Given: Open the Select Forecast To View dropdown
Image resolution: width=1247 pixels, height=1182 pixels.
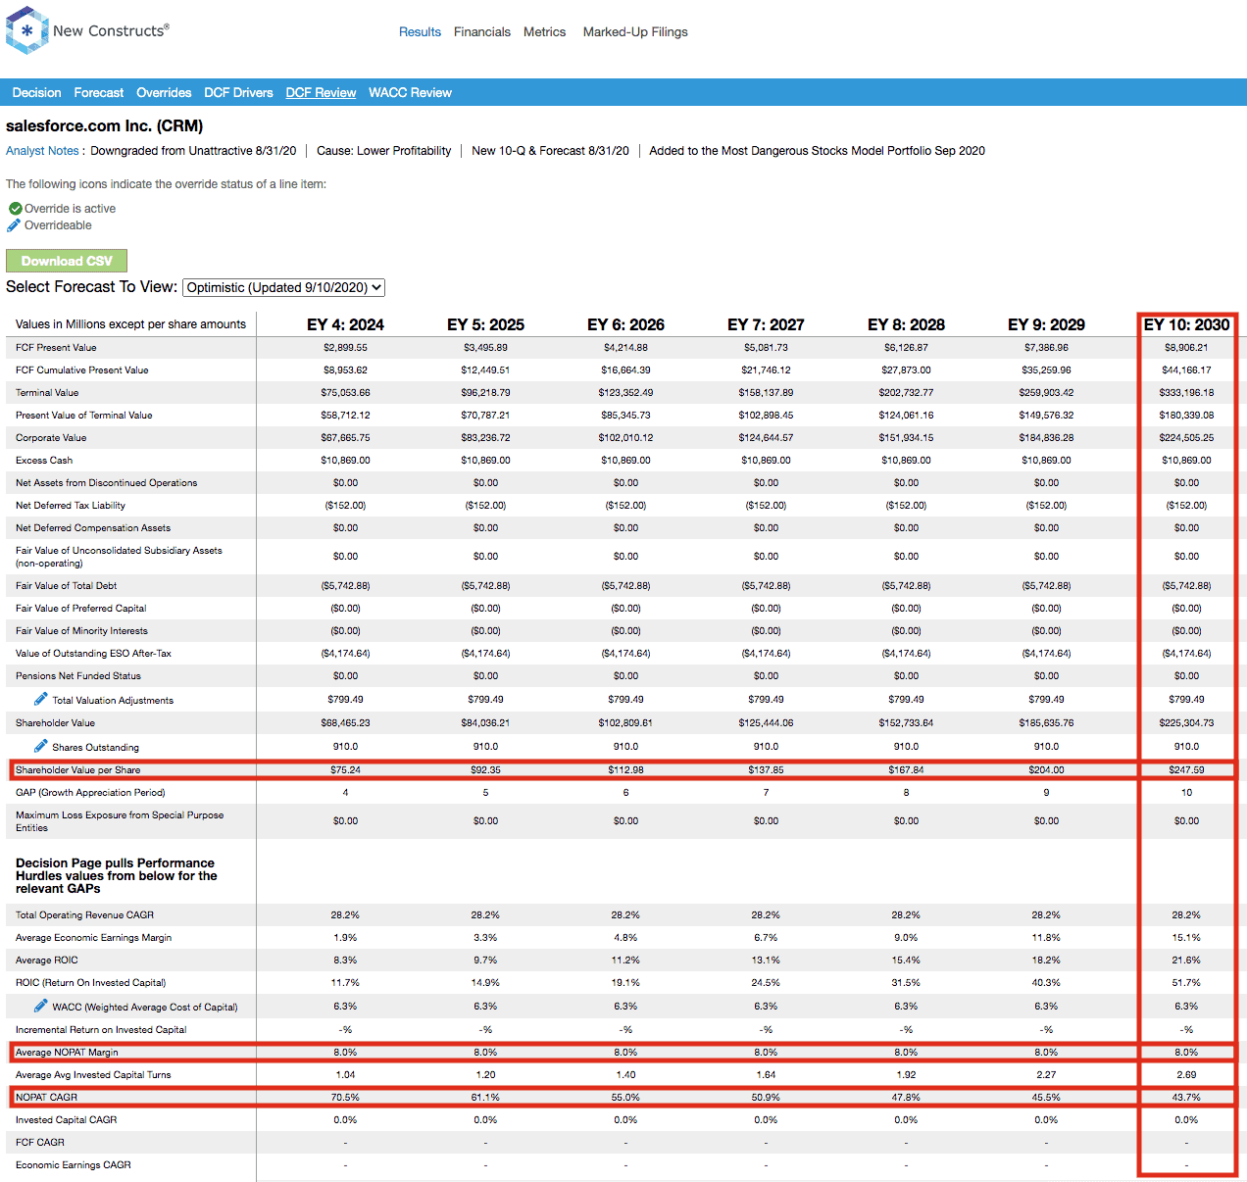Looking at the screenshot, I should (x=284, y=287).
